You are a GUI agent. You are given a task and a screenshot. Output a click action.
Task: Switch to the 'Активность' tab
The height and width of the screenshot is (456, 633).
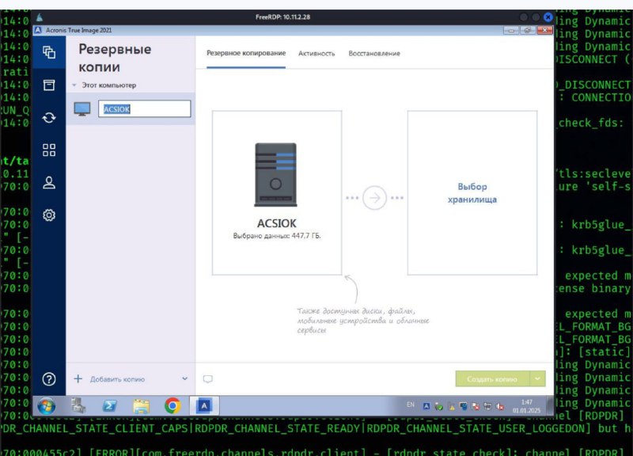tap(316, 53)
